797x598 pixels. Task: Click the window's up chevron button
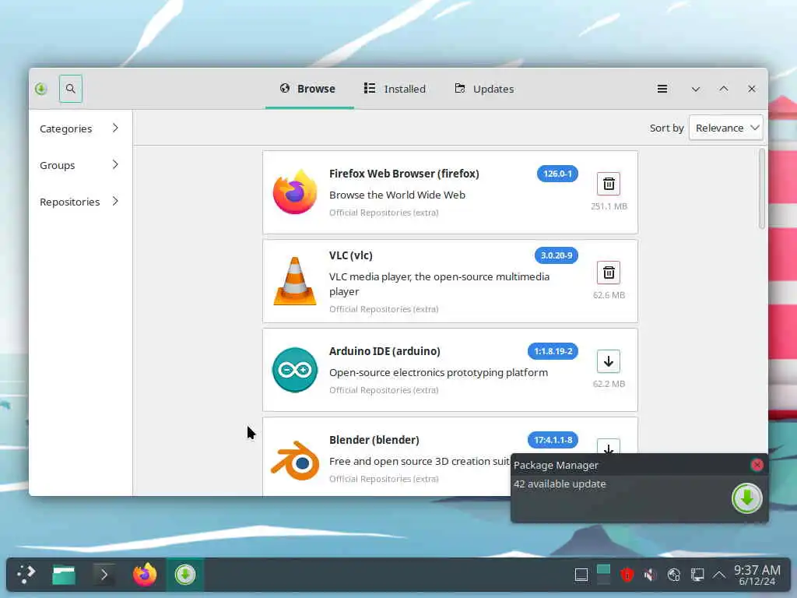pos(723,89)
